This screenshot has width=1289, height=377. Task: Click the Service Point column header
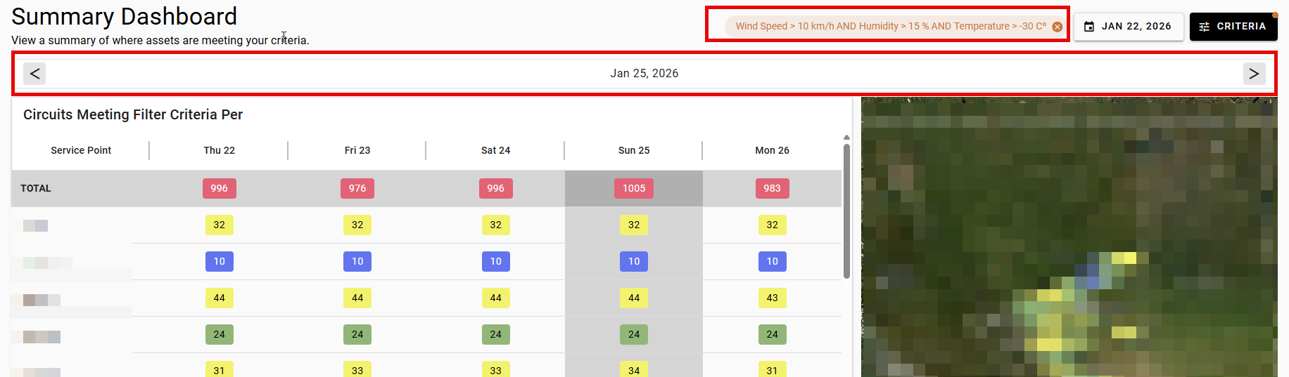pyautogui.click(x=81, y=150)
